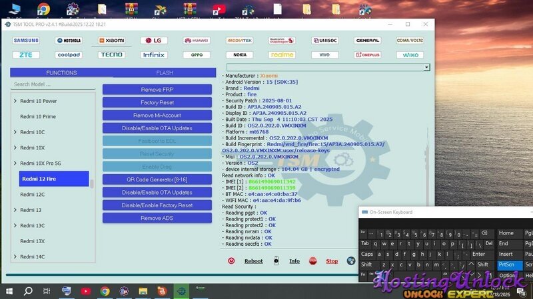Switch to the FUNCTIONS tab

61,72
